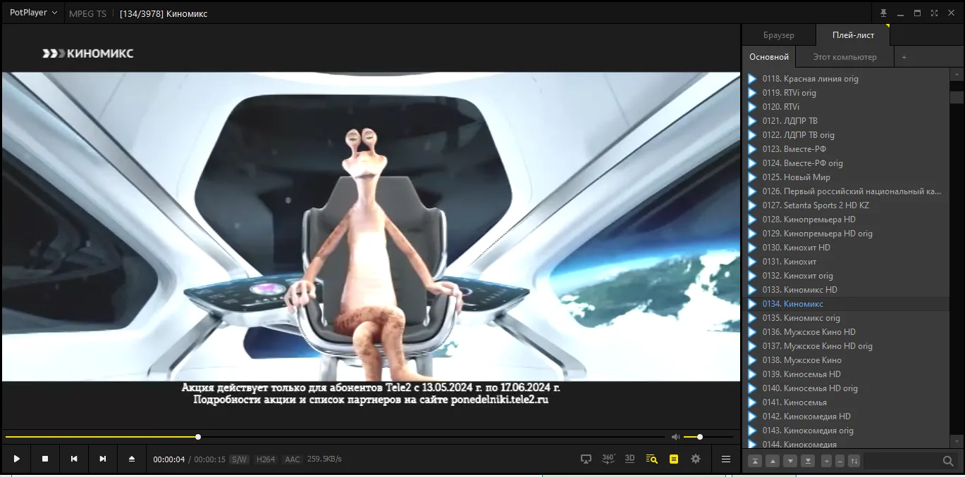
Task: Jump to the previous playlist item
Action: pyautogui.click(x=74, y=459)
